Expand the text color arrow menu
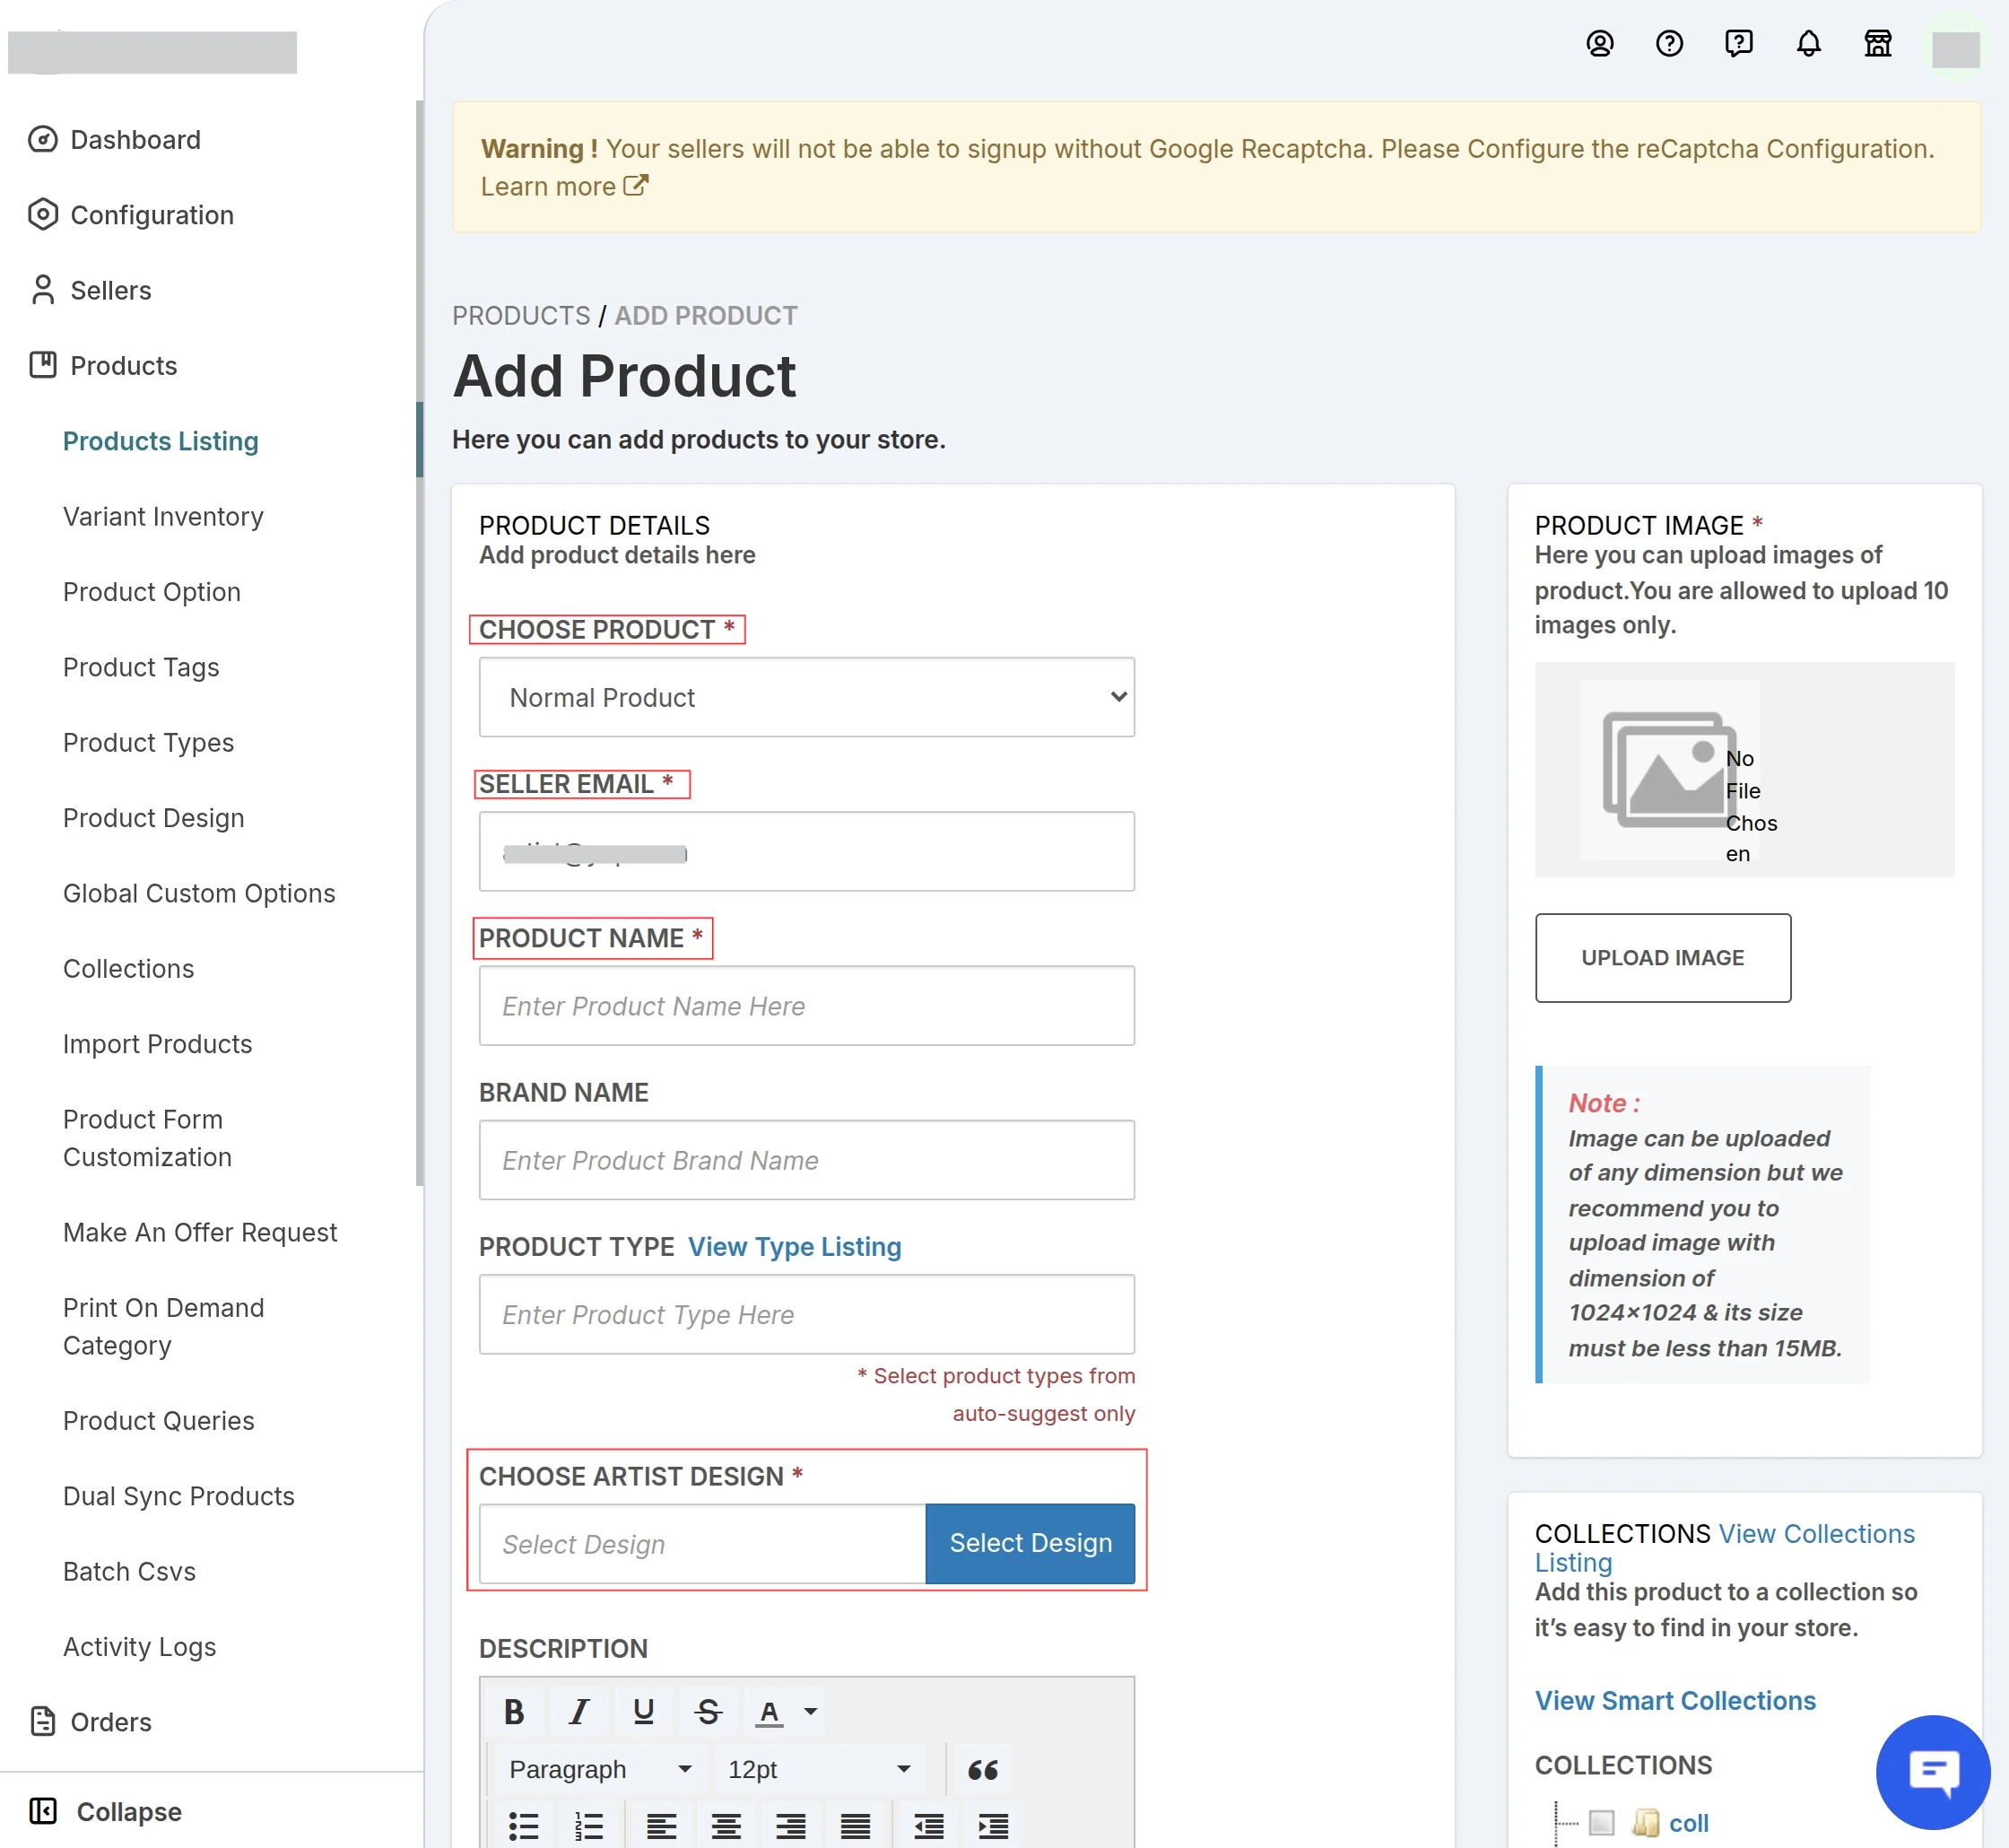 pyautogui.click(x=811, y=1712)
